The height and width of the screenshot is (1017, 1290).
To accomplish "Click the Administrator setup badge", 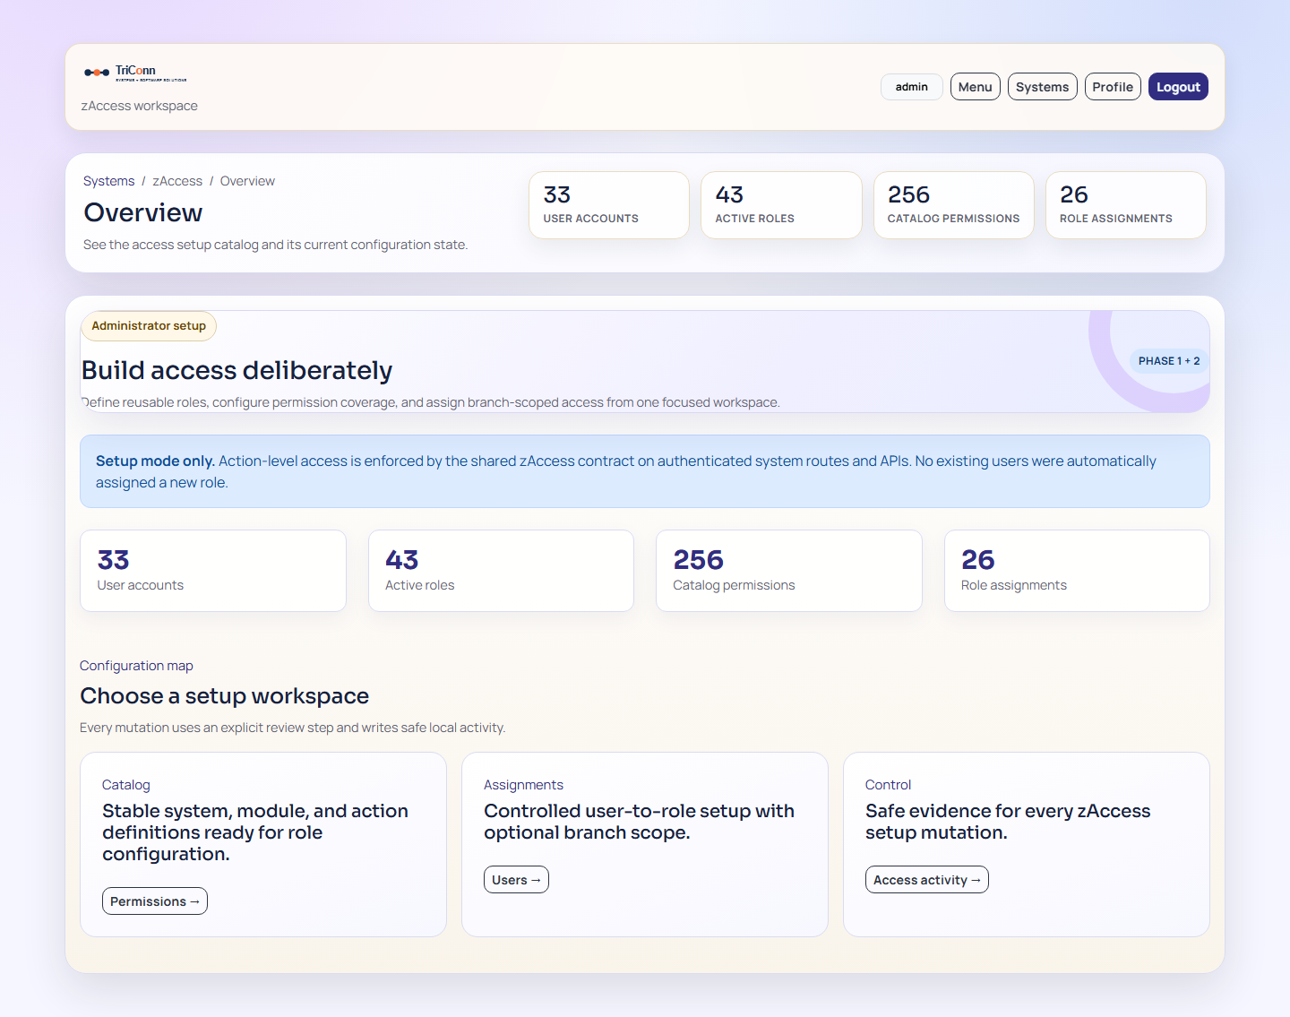I will pyautogui.click(x=149, y=326).
